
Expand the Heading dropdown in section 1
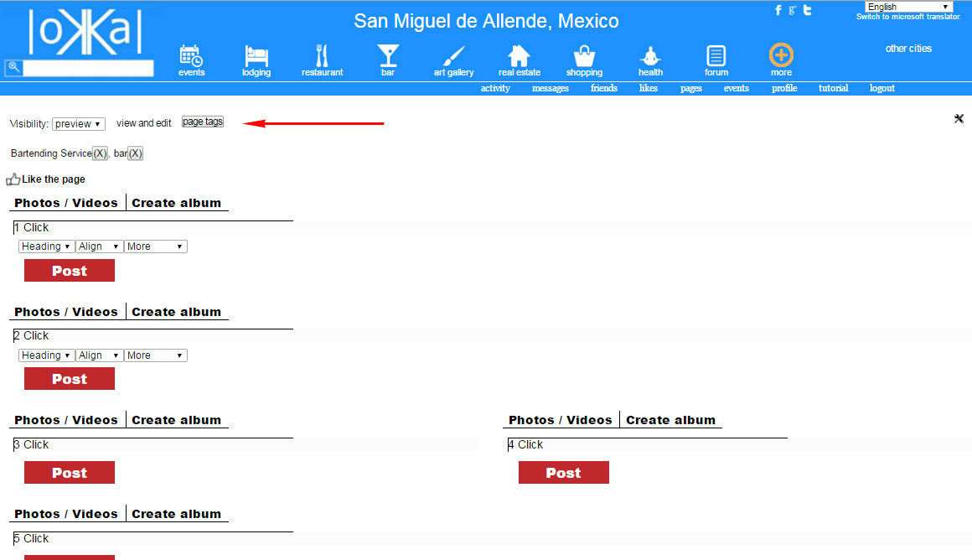pyautogui.click(x=46, y=246)
